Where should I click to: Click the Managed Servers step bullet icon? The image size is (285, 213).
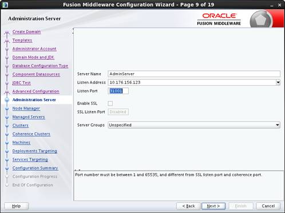click(7, 117)
